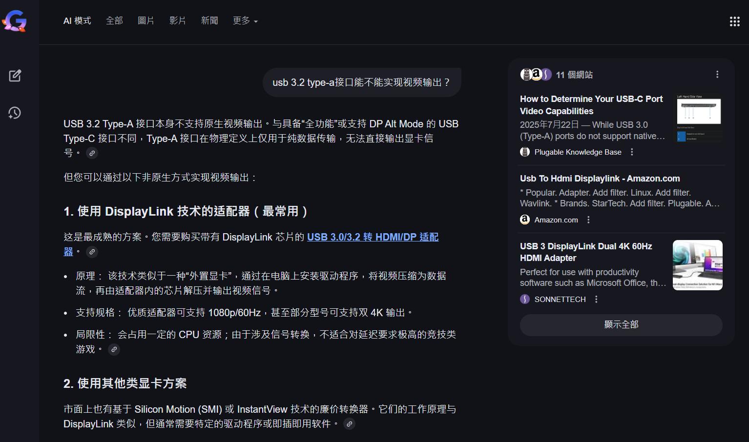The image size is (749, 442).
Task: Open options for the SONNETTECH result
Action: pos(596,300)
